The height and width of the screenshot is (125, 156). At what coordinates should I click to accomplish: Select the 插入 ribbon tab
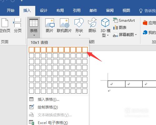27,11
